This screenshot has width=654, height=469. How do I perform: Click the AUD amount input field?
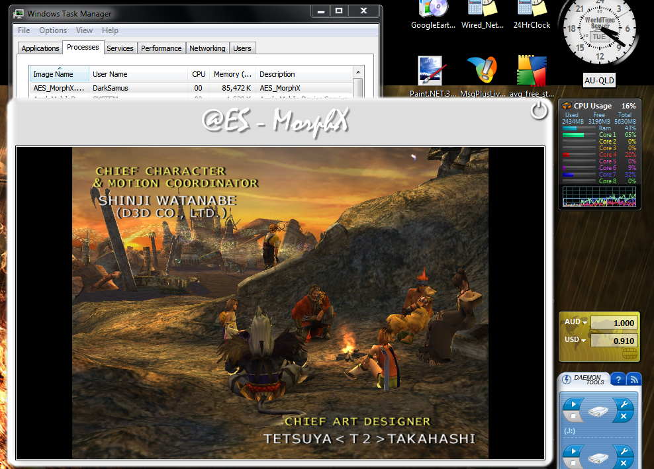(x=614, y=323)
